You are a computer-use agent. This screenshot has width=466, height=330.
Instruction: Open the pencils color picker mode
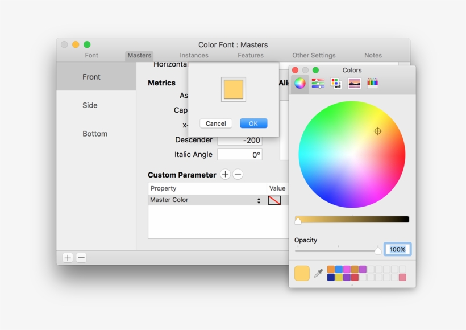tap(372, 83)
